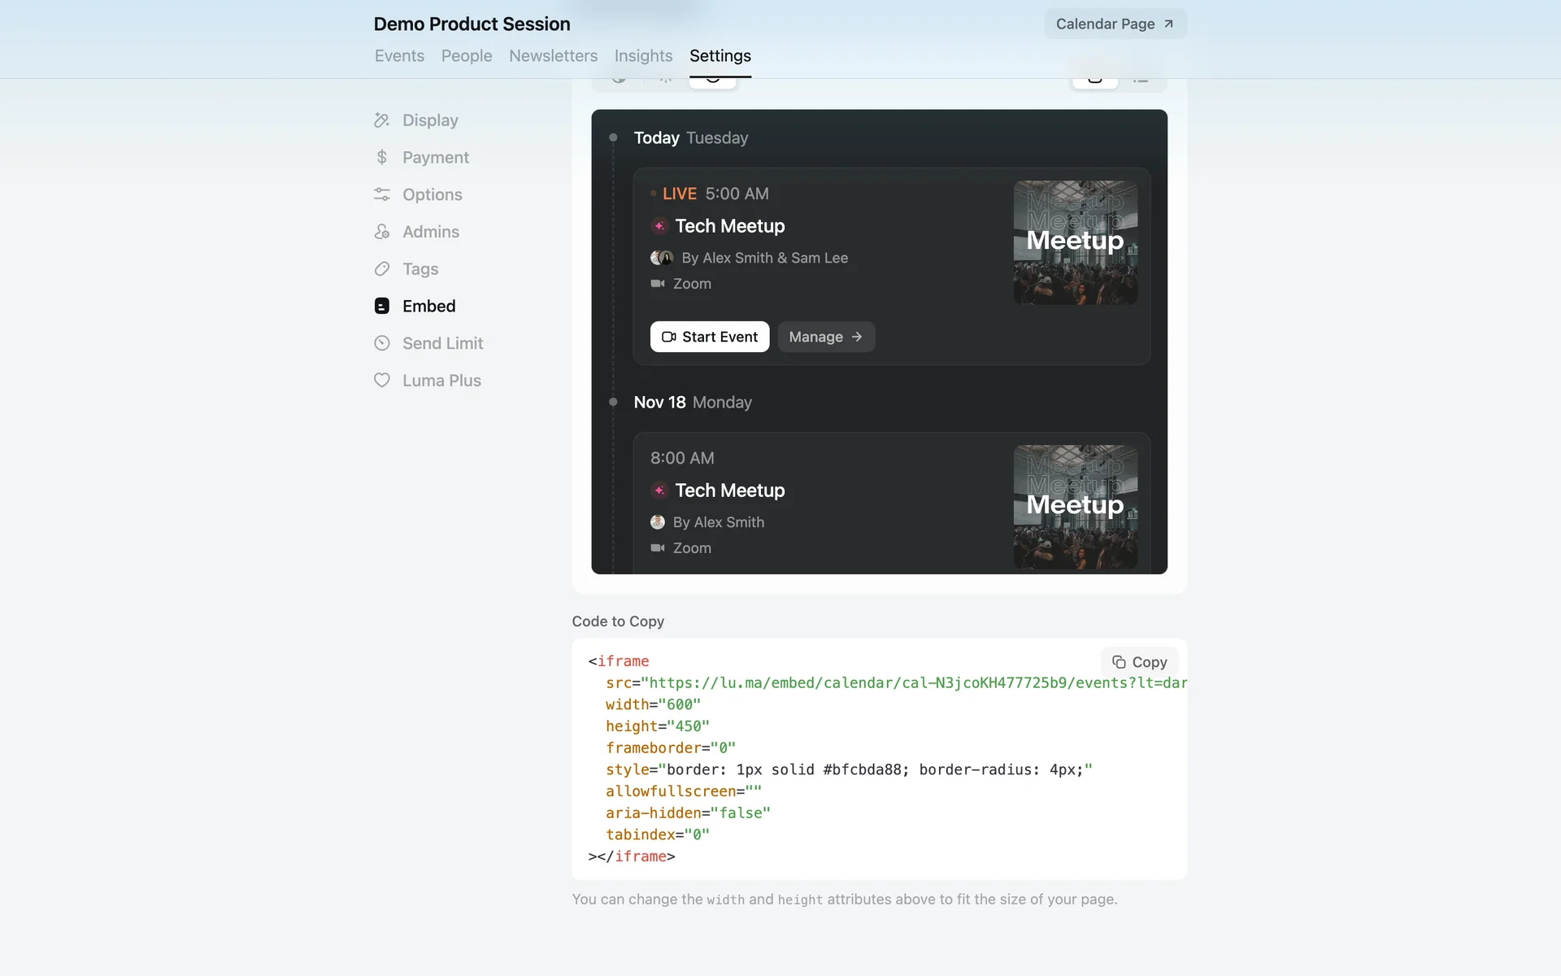Go to the People tab
The height and width of the screenshot is (976, 1561).
tap(467, 56)
